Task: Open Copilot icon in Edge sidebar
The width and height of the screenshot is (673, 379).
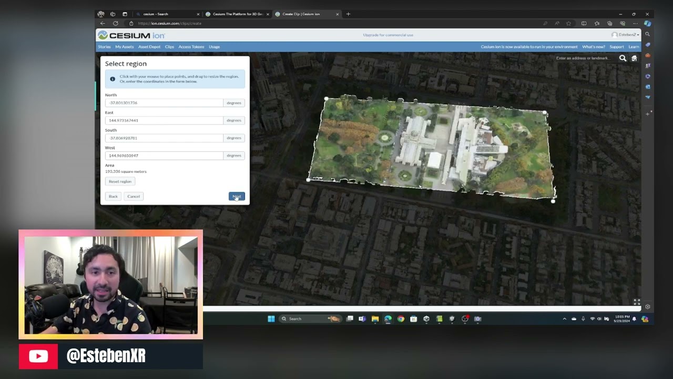Action: click(x=648, y=23)
